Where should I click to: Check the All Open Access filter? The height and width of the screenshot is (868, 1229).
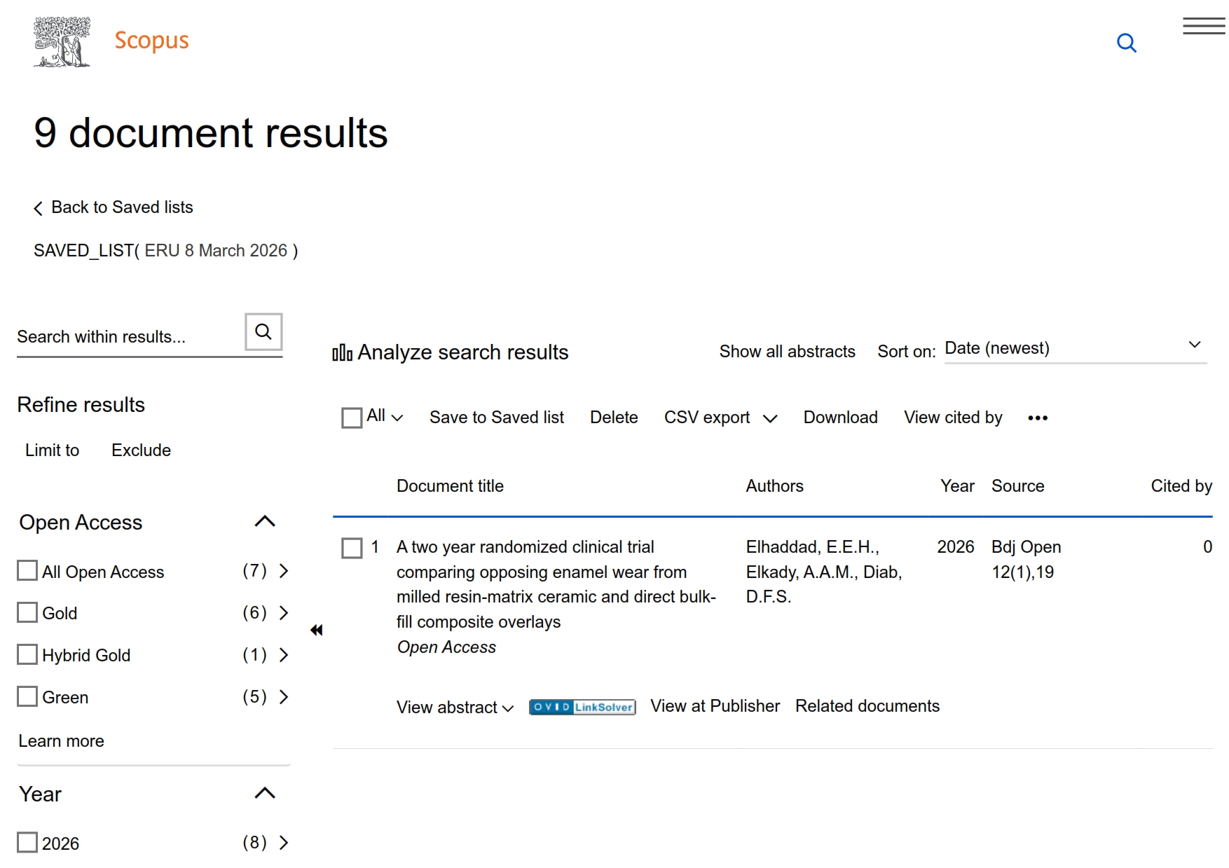27,571
